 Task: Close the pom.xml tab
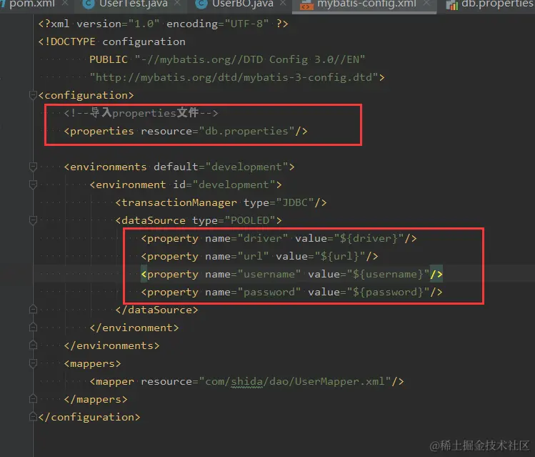click(65, 4)
